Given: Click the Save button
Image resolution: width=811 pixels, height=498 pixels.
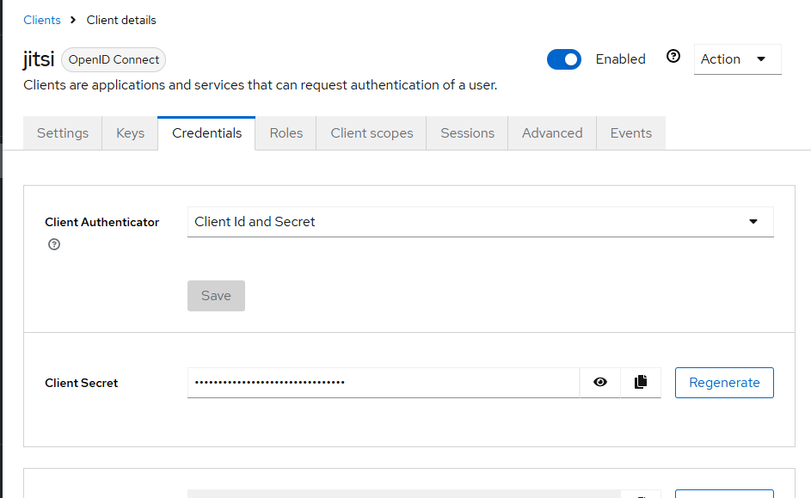Looking at the screenshot, I should tap(216, 296).
